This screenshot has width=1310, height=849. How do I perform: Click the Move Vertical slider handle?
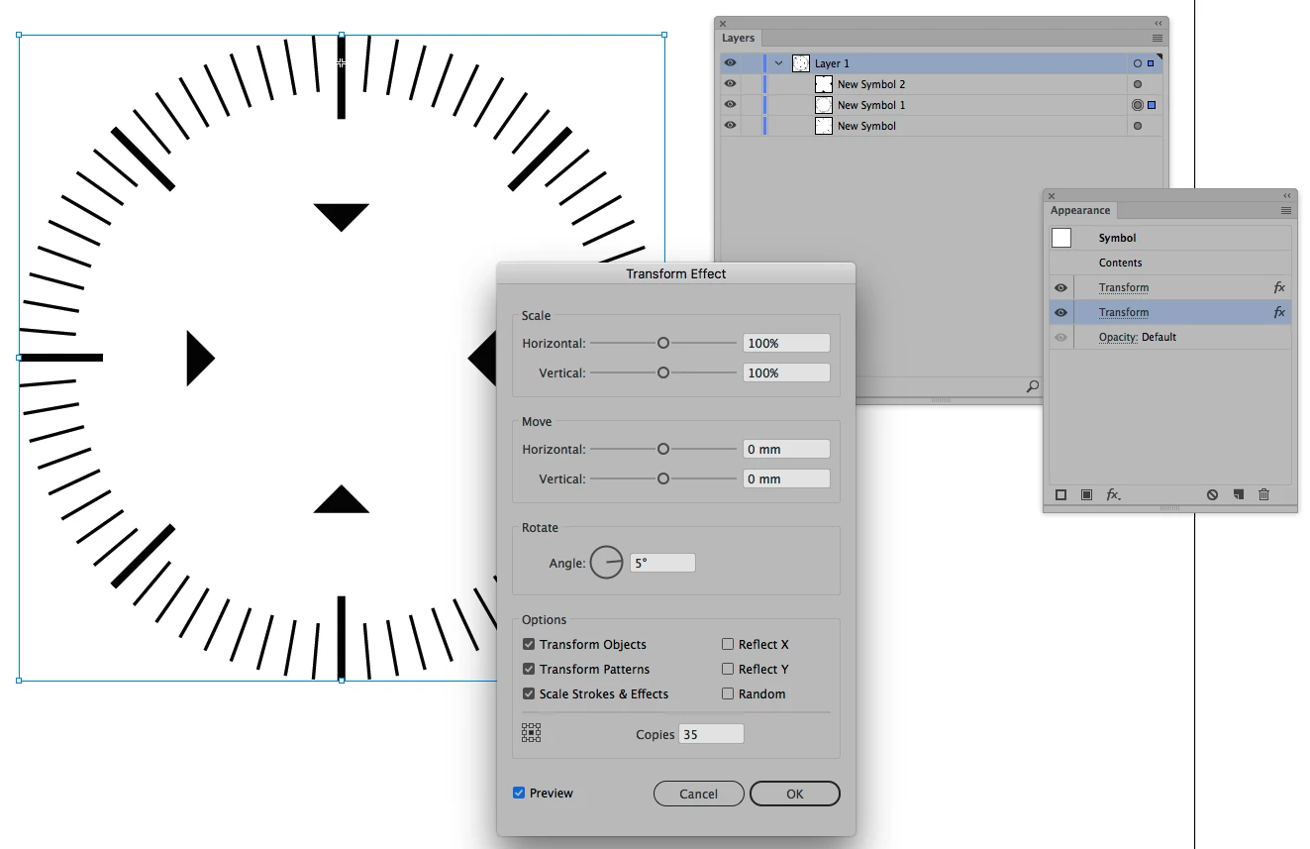pyautogui.click(x=663, y=478)
